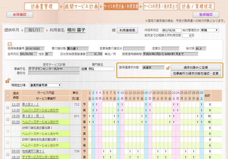Check the box for 身2生3・I row
228x159 pixels.
(8, 107)
